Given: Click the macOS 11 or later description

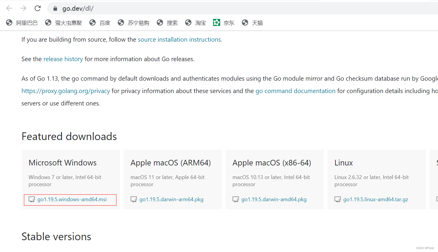Looking at the screenshot, I should coord(168,181).
